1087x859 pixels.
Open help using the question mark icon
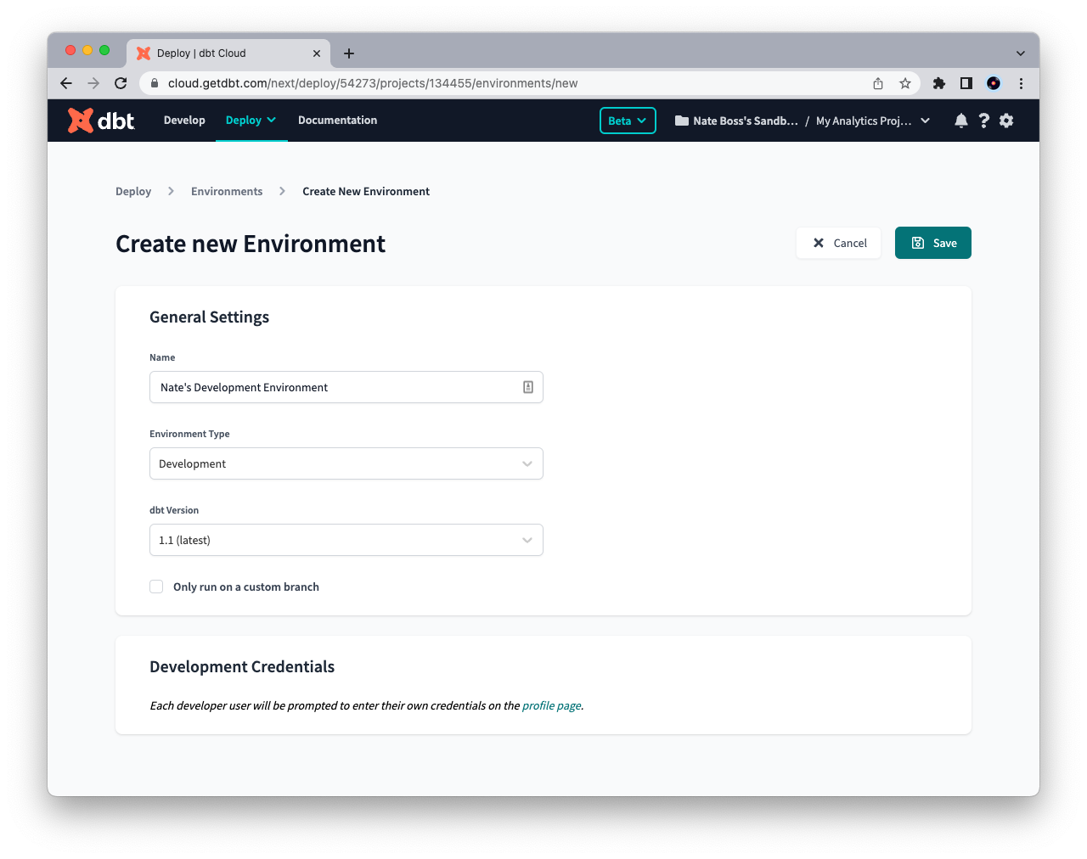pyautogui.click(x=983, y=120)
